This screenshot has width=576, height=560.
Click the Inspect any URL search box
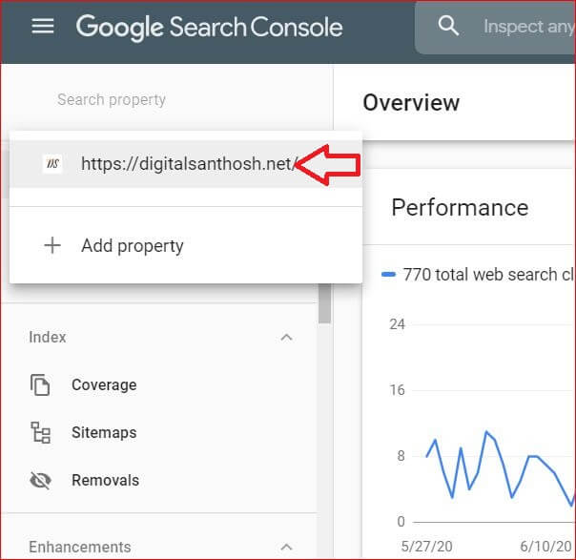(526, 27)
